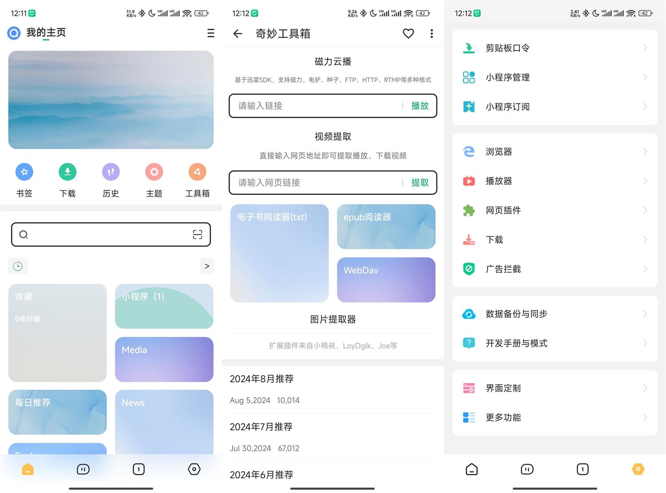Open the 广告拦截 ad-block settings icon

[x=469, y=269]
